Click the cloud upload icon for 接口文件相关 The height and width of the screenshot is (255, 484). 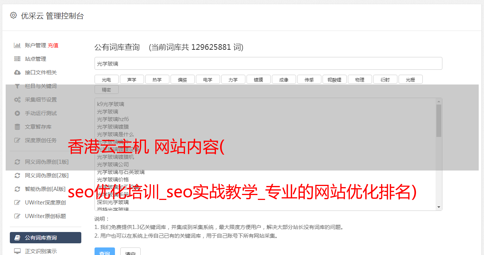[x=17, y=72]
